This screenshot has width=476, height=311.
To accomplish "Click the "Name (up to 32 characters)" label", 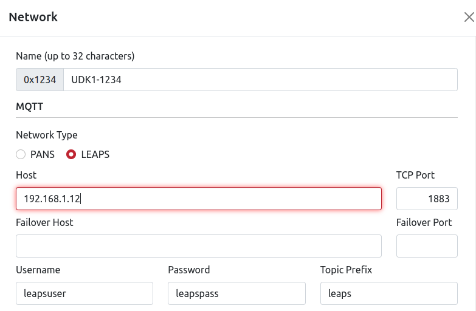I will click(x=75, y=56).
